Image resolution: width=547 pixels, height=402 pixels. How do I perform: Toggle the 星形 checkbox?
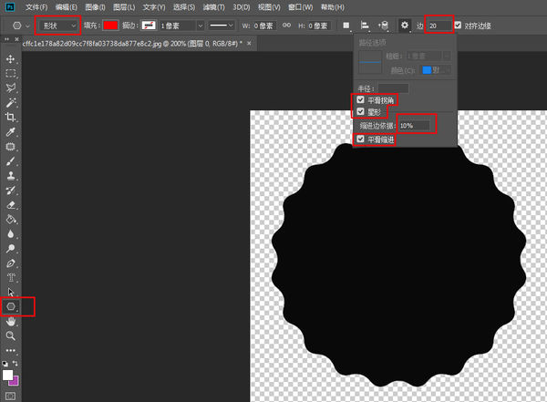pos(360,111)
